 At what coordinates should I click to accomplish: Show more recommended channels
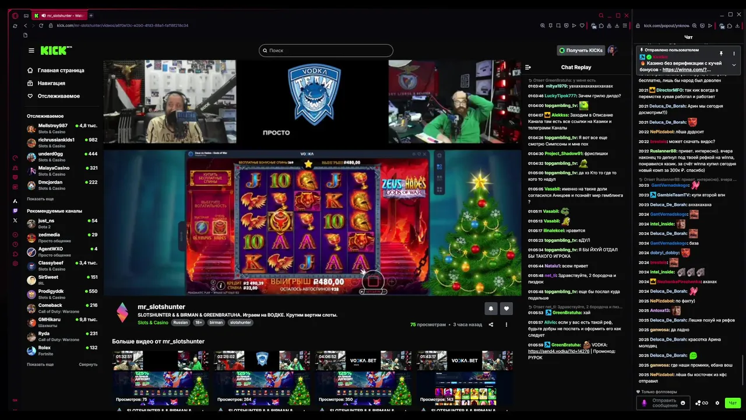pos(40,365)
